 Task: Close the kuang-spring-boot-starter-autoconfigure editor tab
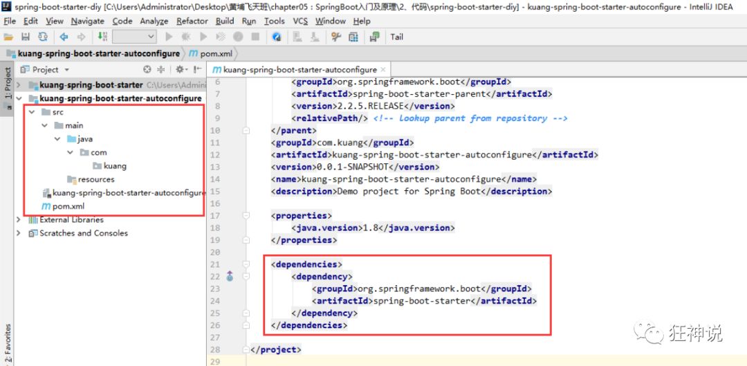(x=383, y=70)
